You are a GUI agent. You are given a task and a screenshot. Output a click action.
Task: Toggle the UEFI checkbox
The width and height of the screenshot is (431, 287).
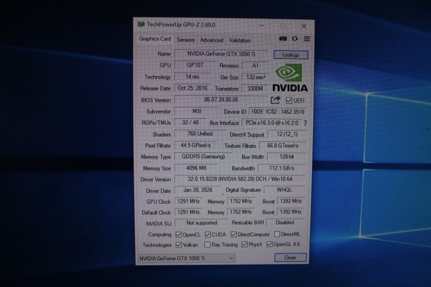[289, 100]
